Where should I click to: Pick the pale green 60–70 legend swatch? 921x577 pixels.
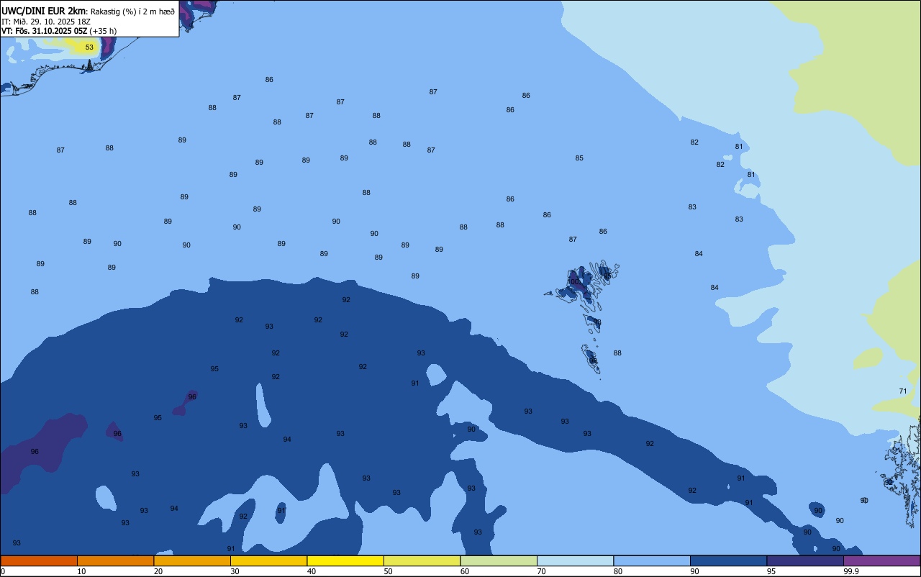499,560
